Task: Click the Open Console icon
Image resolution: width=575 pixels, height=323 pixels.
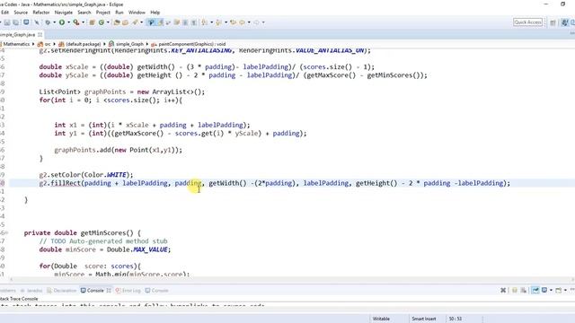Action: 559,290
